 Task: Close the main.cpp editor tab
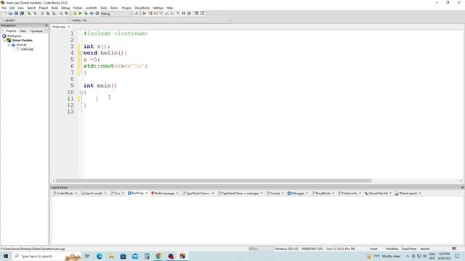click(x=69, y=27)
